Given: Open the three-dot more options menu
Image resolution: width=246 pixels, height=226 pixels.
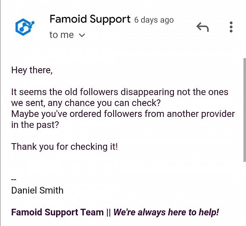Looking at the screenshot, I should pos(231,27).
